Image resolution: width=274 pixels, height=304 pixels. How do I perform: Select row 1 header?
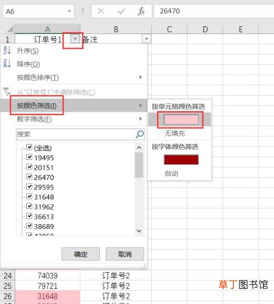[x=8, y=39]
